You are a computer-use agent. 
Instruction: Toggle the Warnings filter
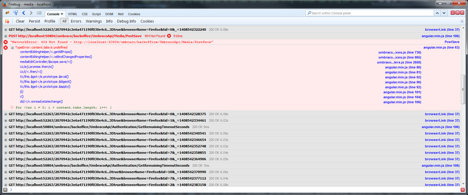click(x=94, y=21)
